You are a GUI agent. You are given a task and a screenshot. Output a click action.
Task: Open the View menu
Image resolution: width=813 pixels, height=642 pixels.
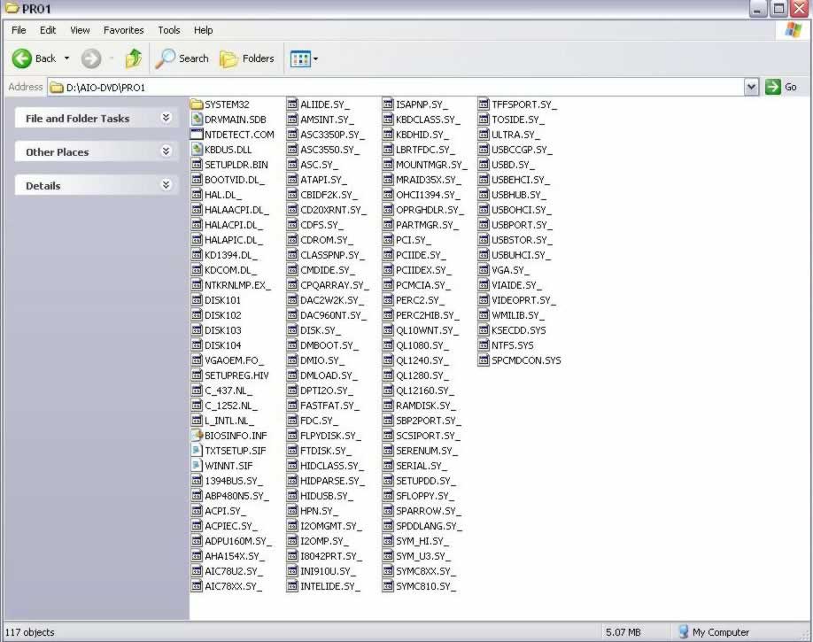point(80,30)
